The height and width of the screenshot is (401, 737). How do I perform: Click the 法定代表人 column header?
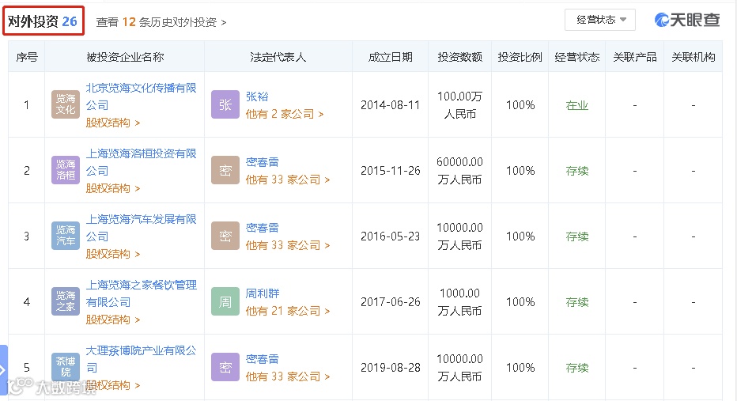coord(278,57)
